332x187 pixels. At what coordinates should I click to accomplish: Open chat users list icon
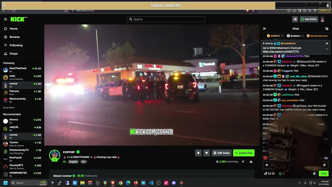click(x=327, y=29)
